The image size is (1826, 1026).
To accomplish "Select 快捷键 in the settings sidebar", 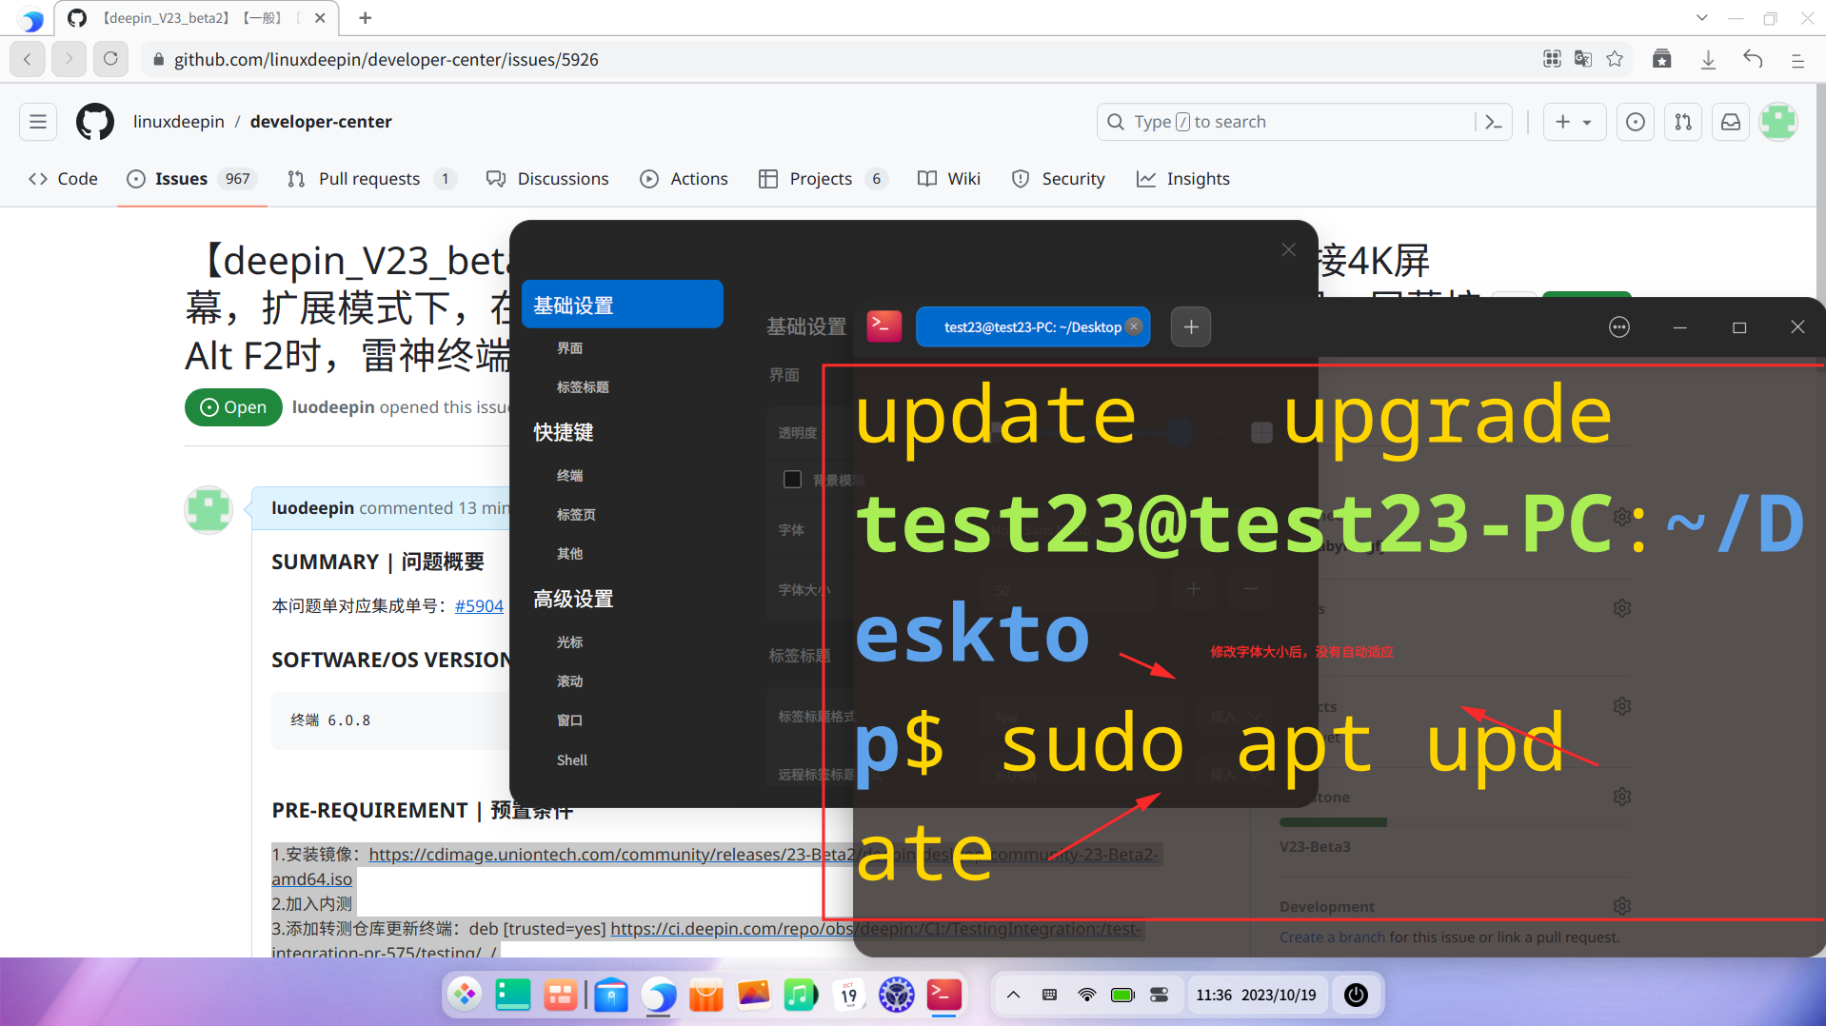I will coord(564,432).
